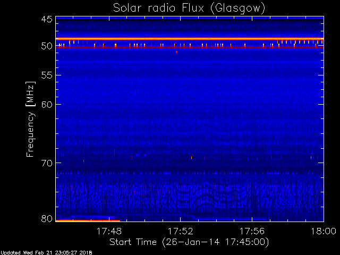Click the plot title "Solar radio Flux (Glasgow)"
The height and width of the screenshot is (255, 340).
pyautogui.click(x=189, y=8)
